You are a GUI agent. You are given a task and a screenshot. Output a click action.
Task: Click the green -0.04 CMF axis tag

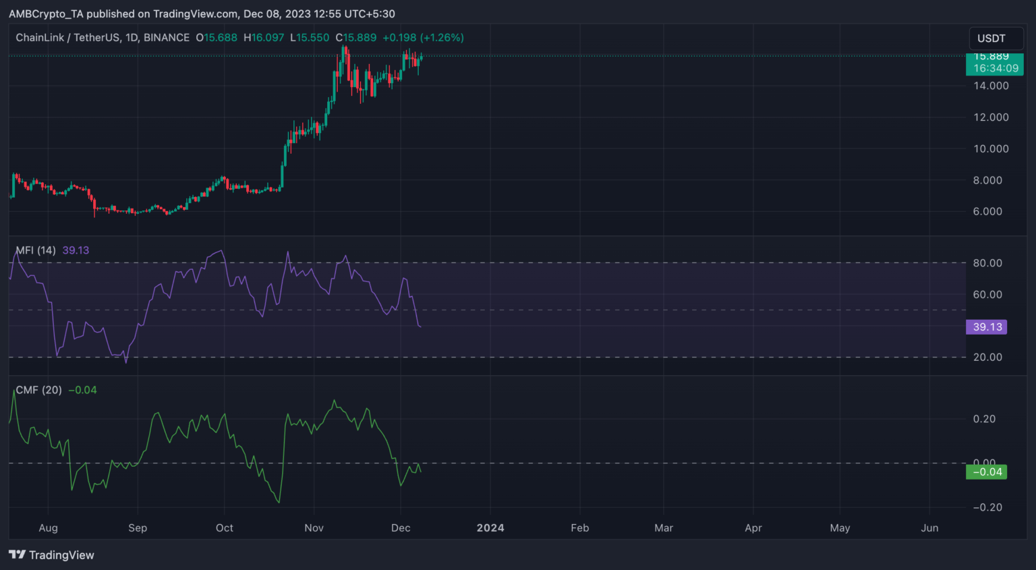tap(987, 472)
